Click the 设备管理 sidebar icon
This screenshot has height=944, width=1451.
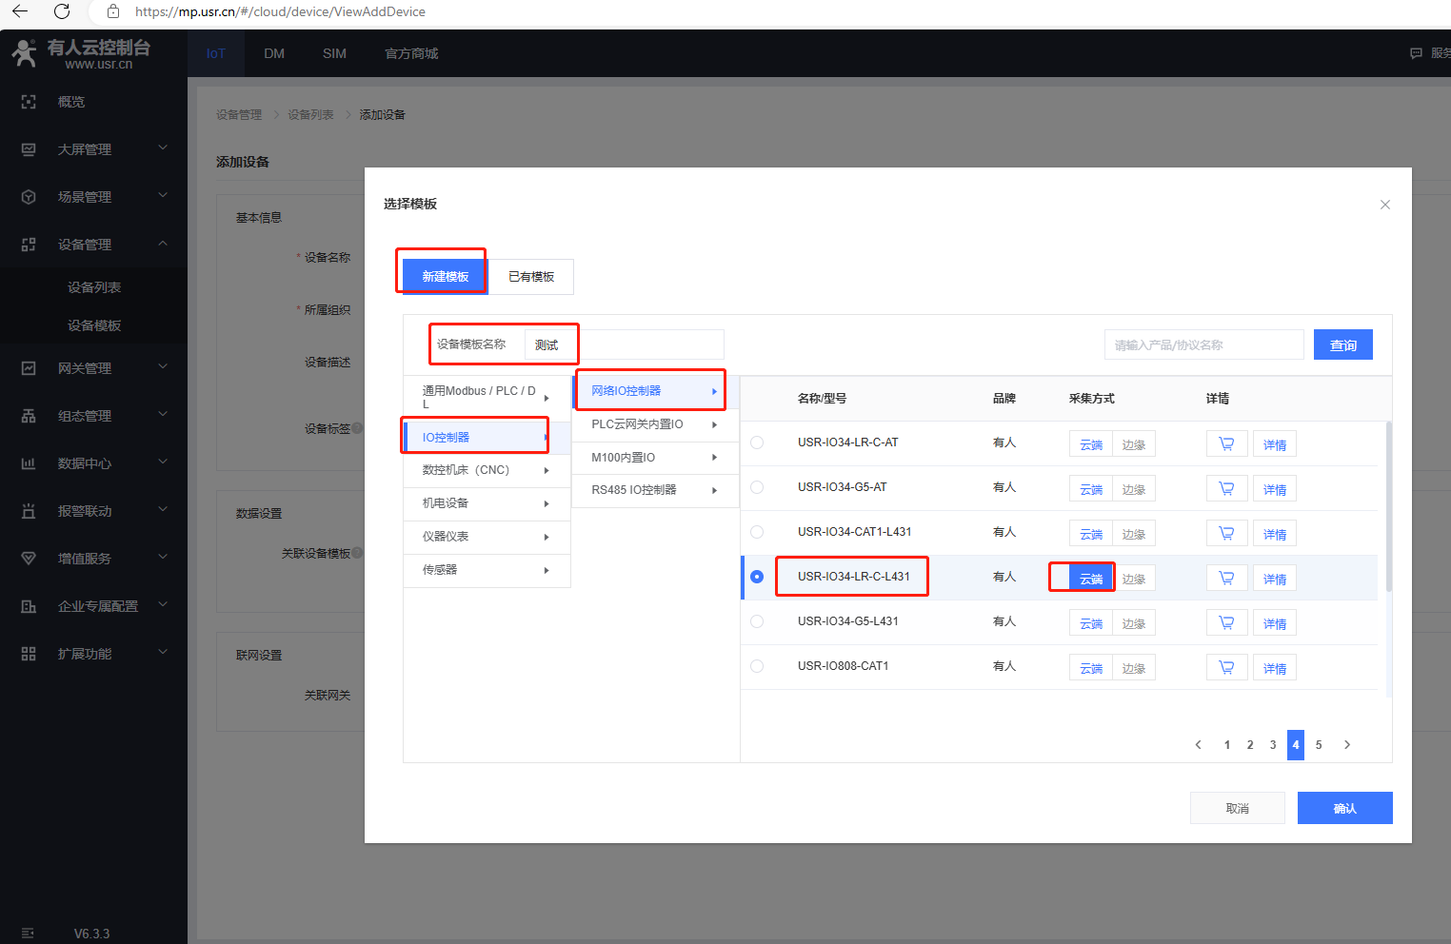[x=29, y=245]
